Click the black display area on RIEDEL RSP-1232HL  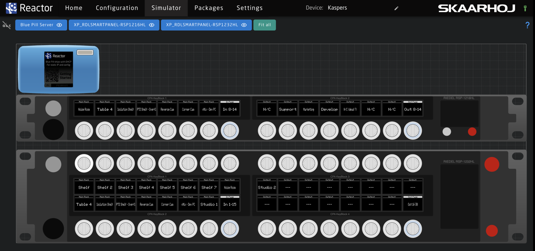[x=460, y=196]
